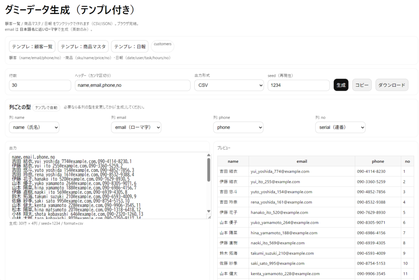Click the output area scrollbar down arrow
The image size is (419, 280).
(209, 211)
